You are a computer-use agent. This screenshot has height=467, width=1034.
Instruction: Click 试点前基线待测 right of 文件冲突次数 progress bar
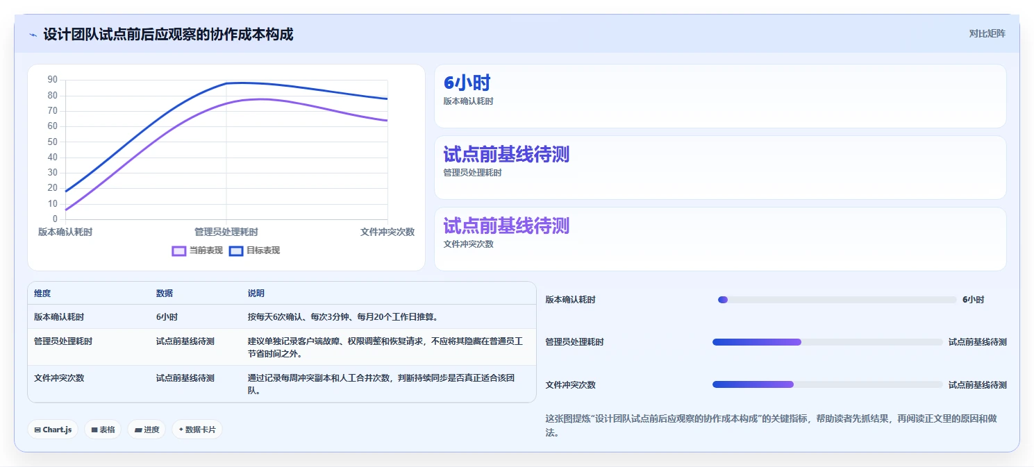point(978,384)
